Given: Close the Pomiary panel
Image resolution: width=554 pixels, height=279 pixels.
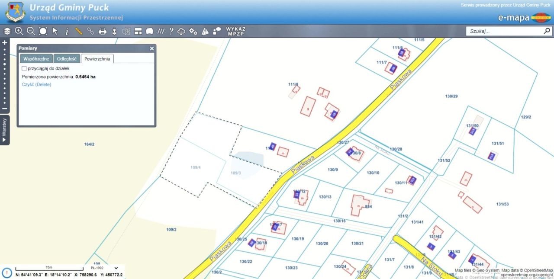Looking at the screenshot, I should [152, 48].
